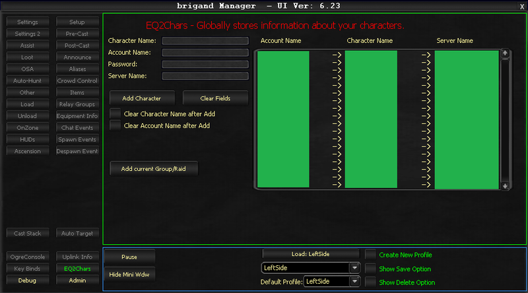Open the Debug tab
528x293 pixels.
tap(28, 280)
